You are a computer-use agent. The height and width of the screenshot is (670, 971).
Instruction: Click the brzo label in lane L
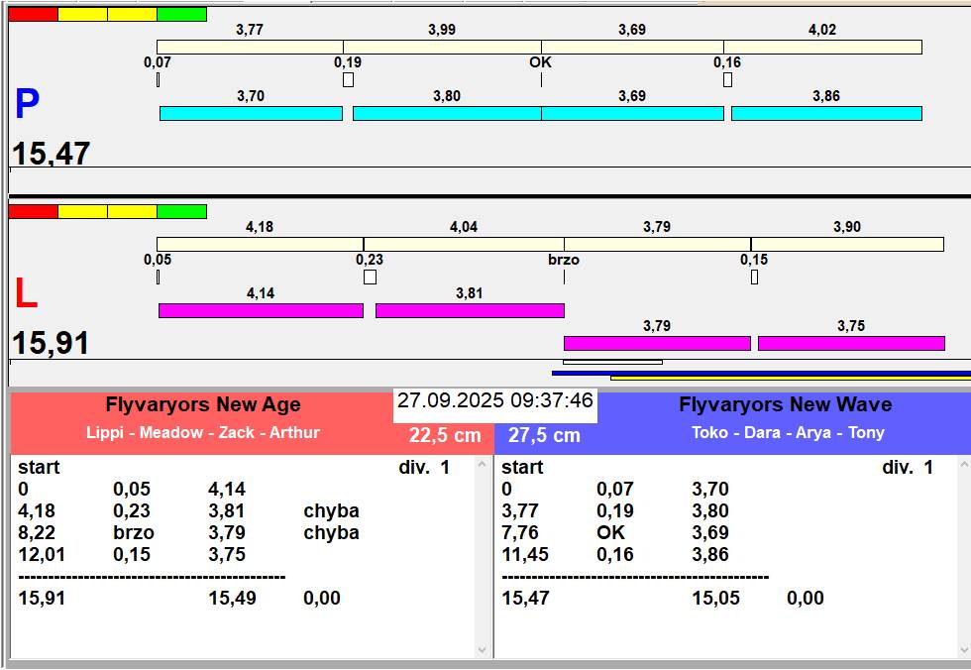563,260
